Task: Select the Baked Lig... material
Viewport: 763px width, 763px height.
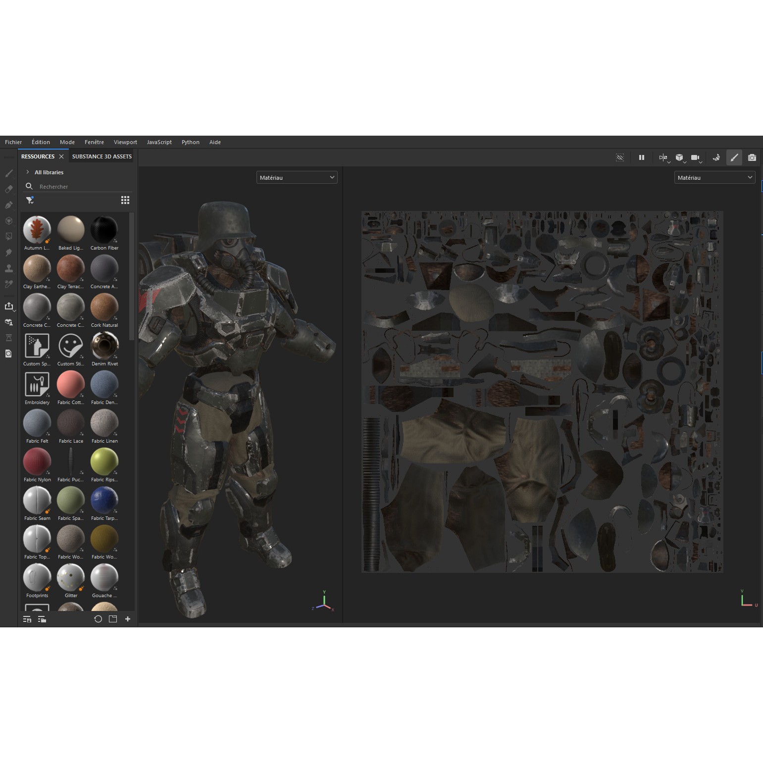Action: [x=71, y=233]
